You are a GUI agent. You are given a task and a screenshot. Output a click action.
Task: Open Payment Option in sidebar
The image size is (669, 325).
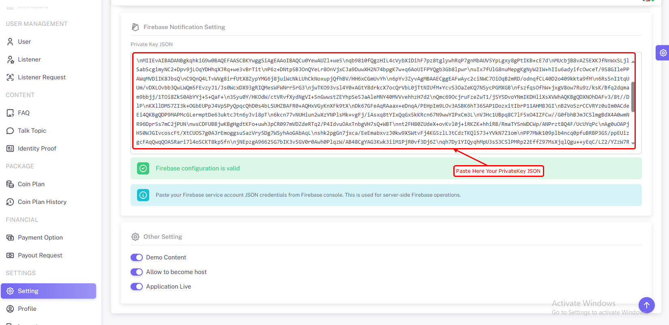[x=40, y=238]
